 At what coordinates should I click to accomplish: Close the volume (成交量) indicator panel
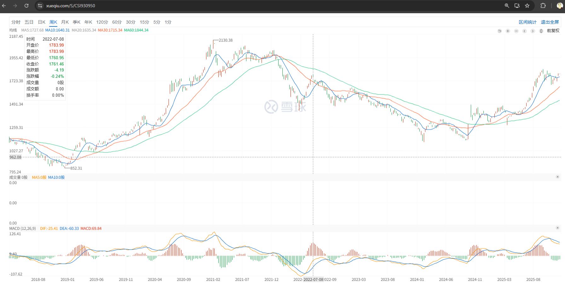[x=557, y=177]
